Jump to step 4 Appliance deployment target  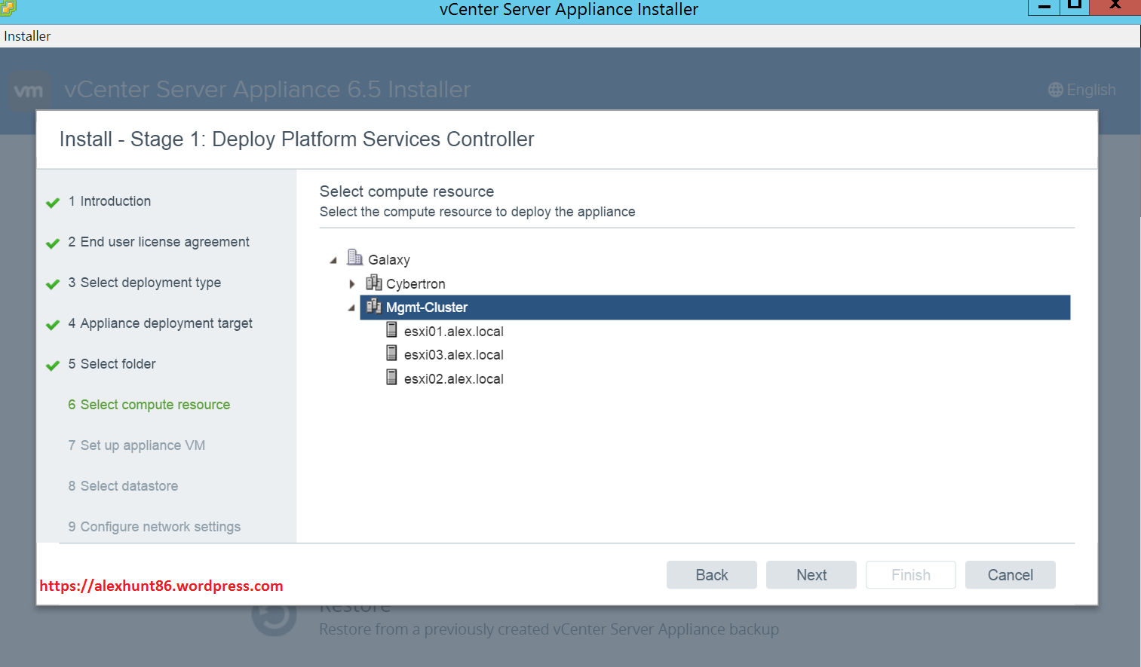[166, 323]
